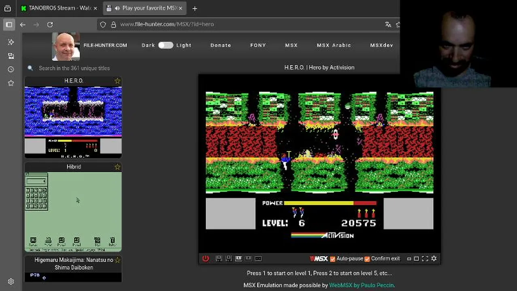Favorite Hibrid with its star icon

click(117, 167)
